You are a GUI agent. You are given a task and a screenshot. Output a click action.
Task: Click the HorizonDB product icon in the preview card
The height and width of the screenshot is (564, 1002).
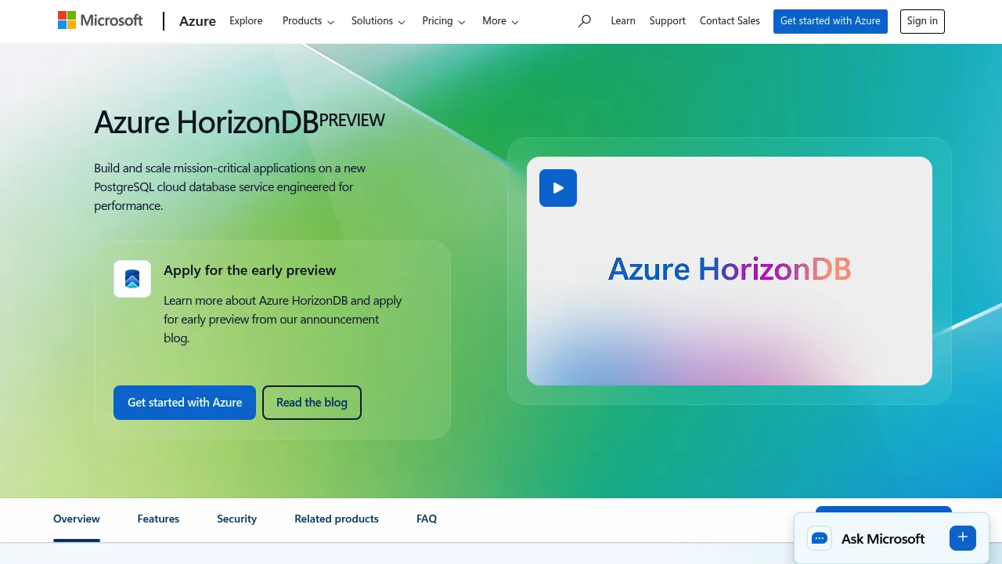tap(132, 279)
